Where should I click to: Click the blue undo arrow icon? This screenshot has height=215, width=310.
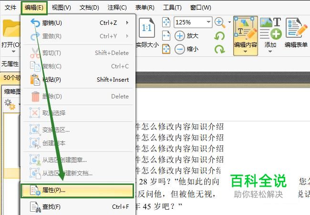coord(35,23)
